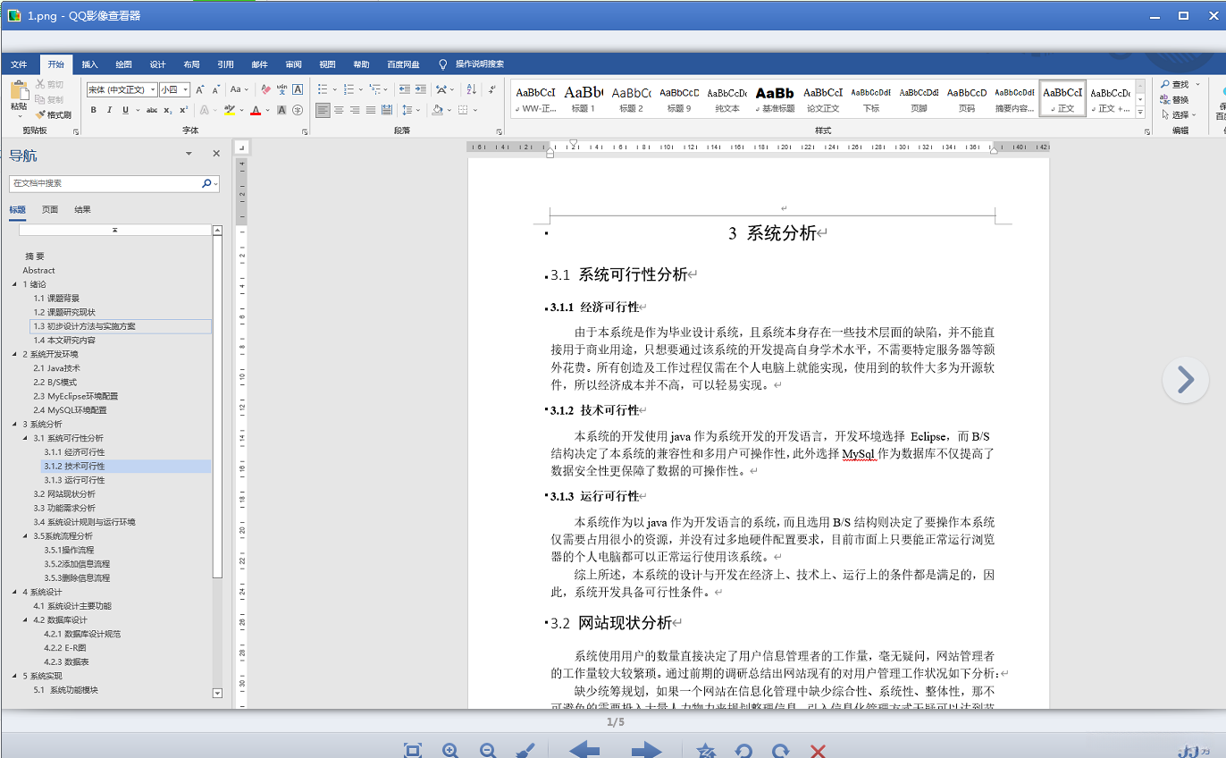Collapse the 3.1 系统可行性分析 tree node
The height and width of the screenshot is (758, 1226).
coord(25,438)
